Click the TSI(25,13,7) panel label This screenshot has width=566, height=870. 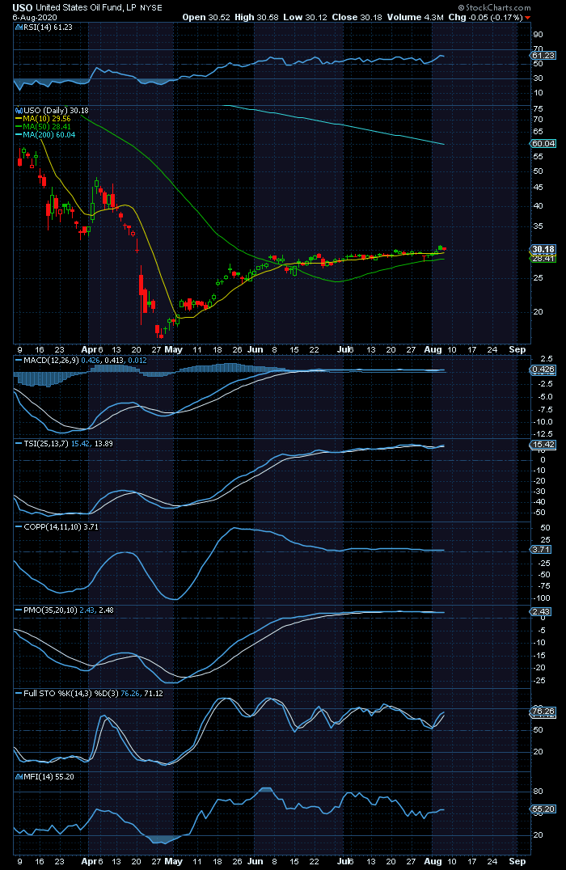tap(47, 444)
